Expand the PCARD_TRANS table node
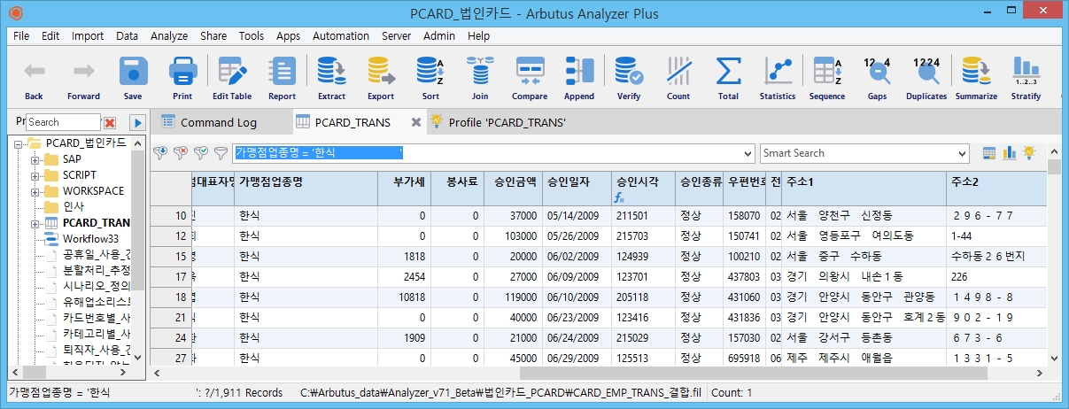The width and height of the screenshot is (1069, 409). (35, 223)
